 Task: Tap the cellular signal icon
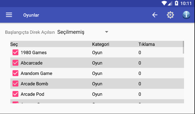[170, 3]
